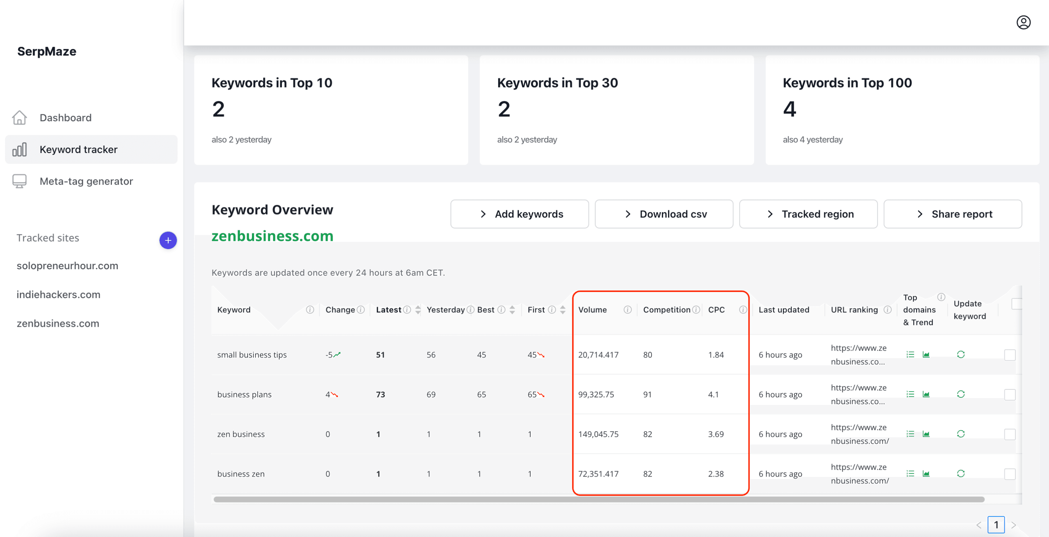Go to next page arrow
This screenshot has width=1049, height=537.
[x=1014, y=525]
